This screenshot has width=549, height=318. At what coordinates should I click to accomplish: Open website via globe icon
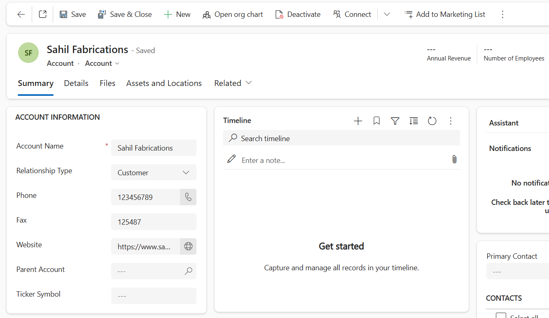pyautogui.click(x=188, y=246)
